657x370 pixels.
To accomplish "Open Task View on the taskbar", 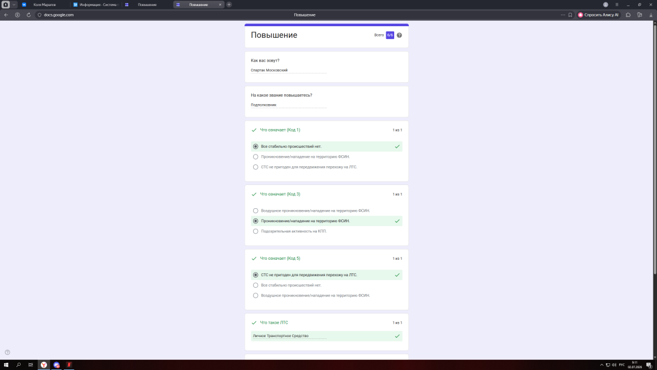I will [30, 365].
